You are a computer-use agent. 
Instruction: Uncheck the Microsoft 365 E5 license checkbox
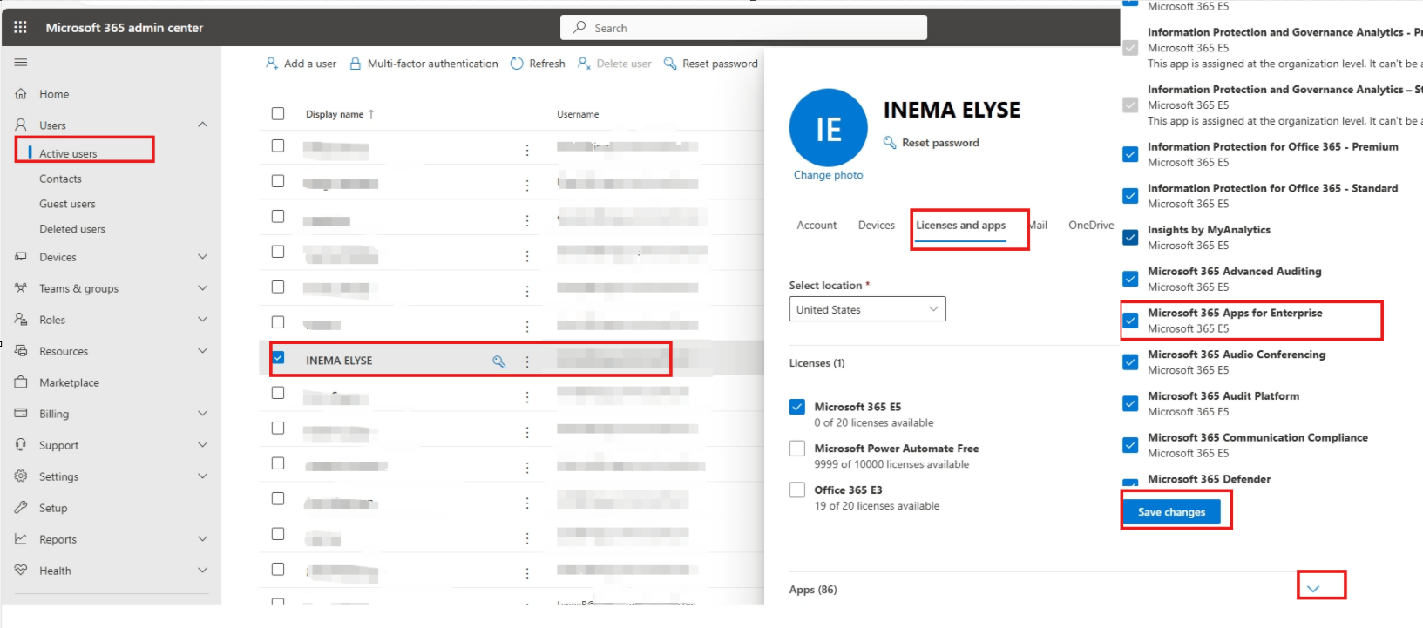pos(797,407)
